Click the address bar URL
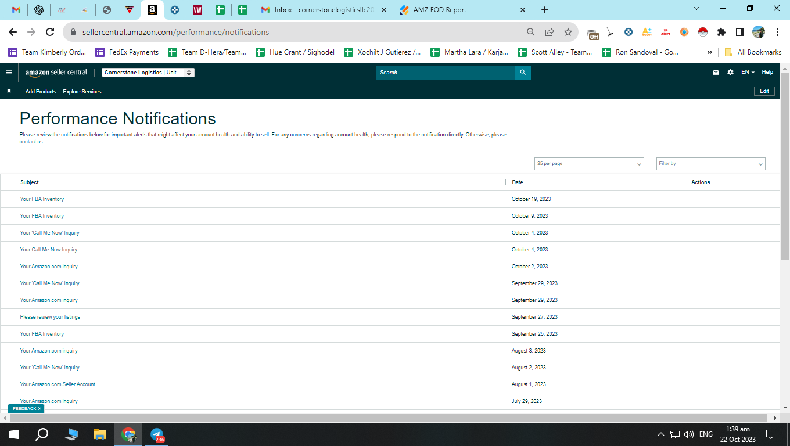This screenshot has width=790, height=446. pos(175,32)
